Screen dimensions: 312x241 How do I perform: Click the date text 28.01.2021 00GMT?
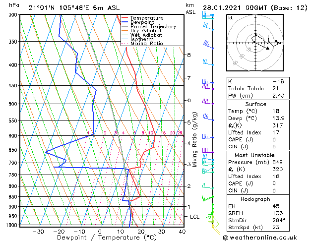pyautogui.click(x=235, y=8)
